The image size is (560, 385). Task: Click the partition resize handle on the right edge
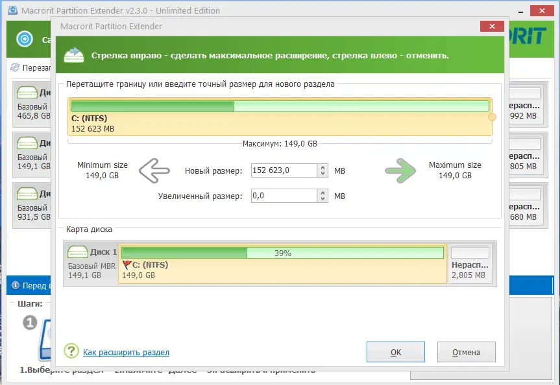[x=492, y=117]
